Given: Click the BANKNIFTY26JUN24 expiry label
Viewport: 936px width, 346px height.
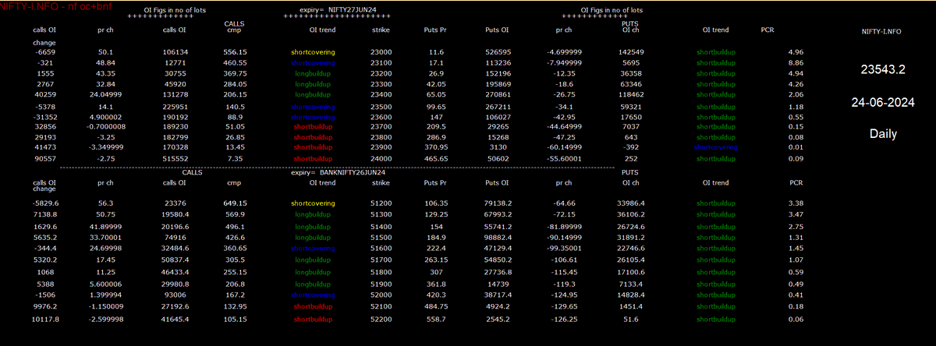Looking at the screenshot, I should 353,173.
